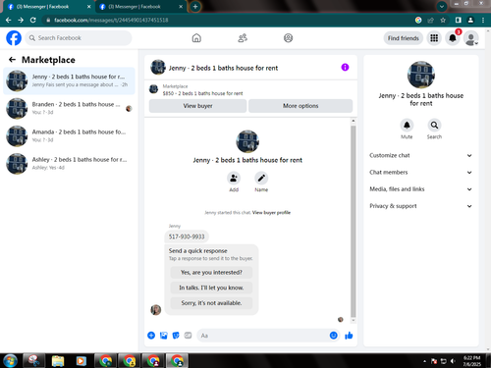Click the $850 listing banner link
Image resolution: width=491 pixels, height=368 pixels.
(202, 93)
